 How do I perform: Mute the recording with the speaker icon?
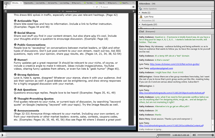click(x=194, y=135)
